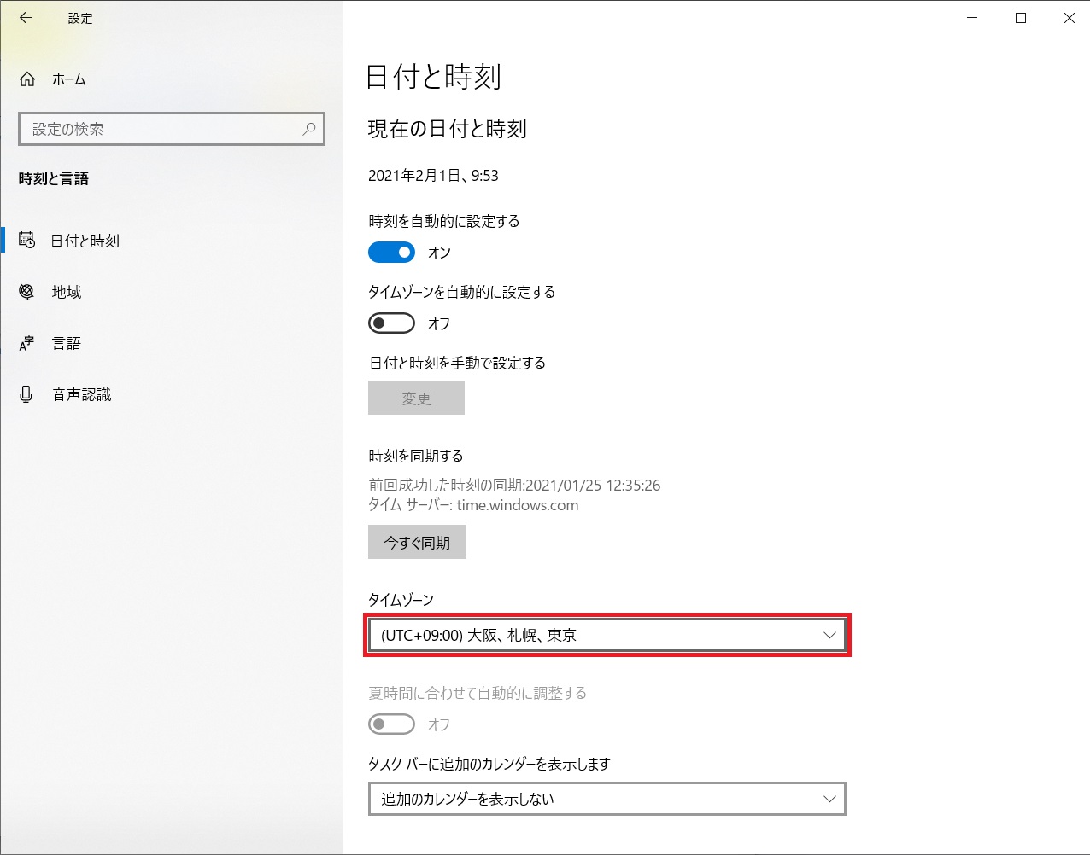Click the chevron of the timezone combo box
Image resolution: width=1090 pixels, height=855 pixels.
pyautogui.click(x=829, y=635)
